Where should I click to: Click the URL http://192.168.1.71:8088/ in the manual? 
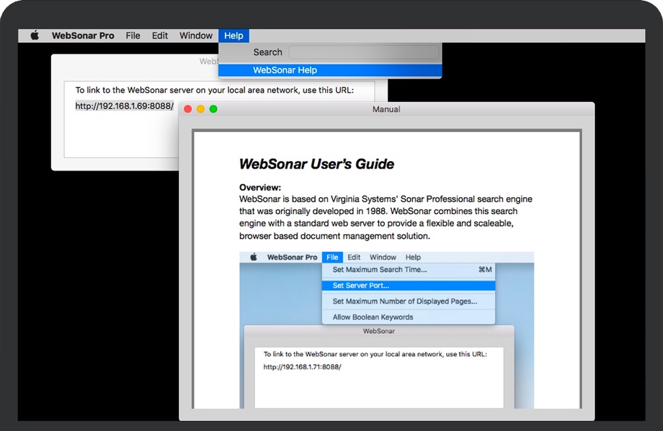point(303,366)
